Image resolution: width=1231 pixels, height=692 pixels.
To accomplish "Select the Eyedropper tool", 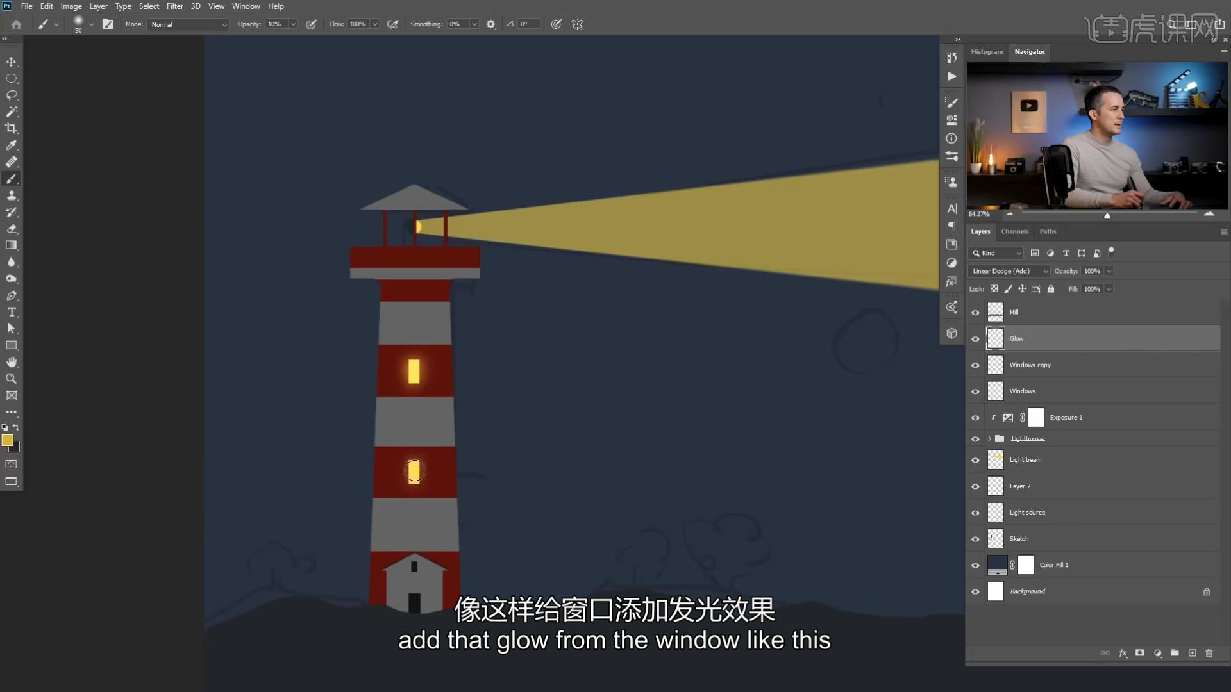I will [x=12, y=145].
